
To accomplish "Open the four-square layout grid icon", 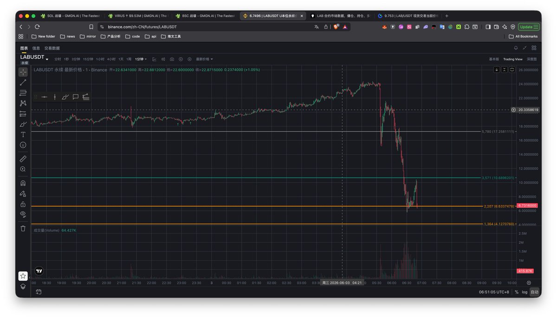I will coord(534,48).
